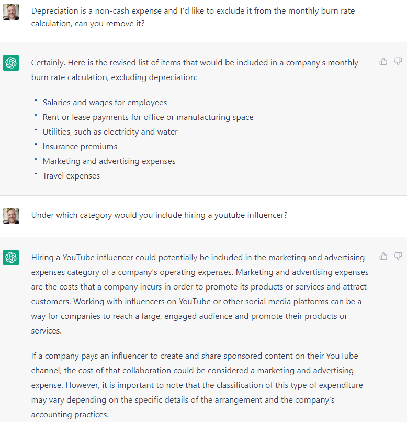The image size is (407, 422).
Task: Click the final line 'accounting practices.'
Action: coord(70,415)
